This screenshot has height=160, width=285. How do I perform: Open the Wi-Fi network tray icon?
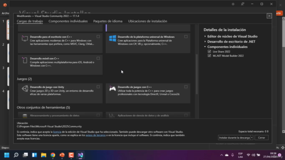point(248,155)
